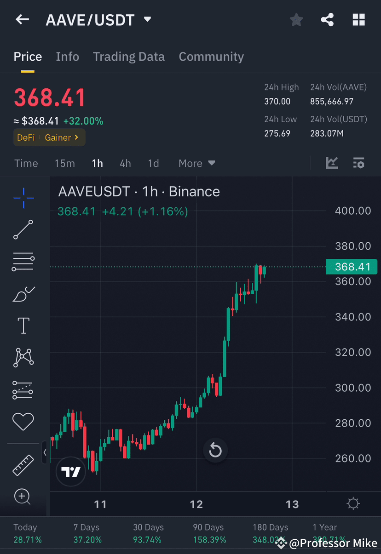Image resolution: width=381 pixels, height=554 pixels.
Task: Select the curve drawing tool
Action: pos(23,293)
